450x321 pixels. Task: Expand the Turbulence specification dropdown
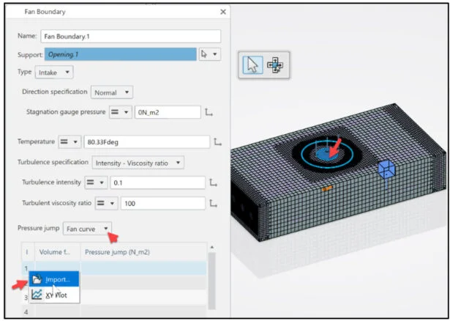click(x=138, y=162)
